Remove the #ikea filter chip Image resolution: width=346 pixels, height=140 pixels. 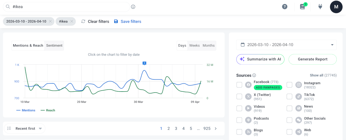pos(72,21)
